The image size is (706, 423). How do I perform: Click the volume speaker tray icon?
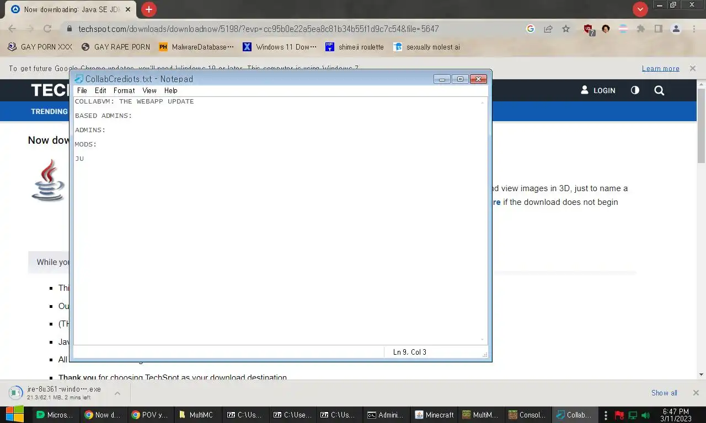(646, 415)
